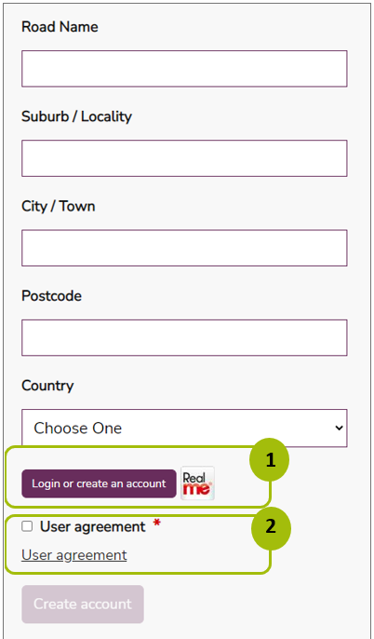Click the green number 1 callout badge

pos(269,460)
